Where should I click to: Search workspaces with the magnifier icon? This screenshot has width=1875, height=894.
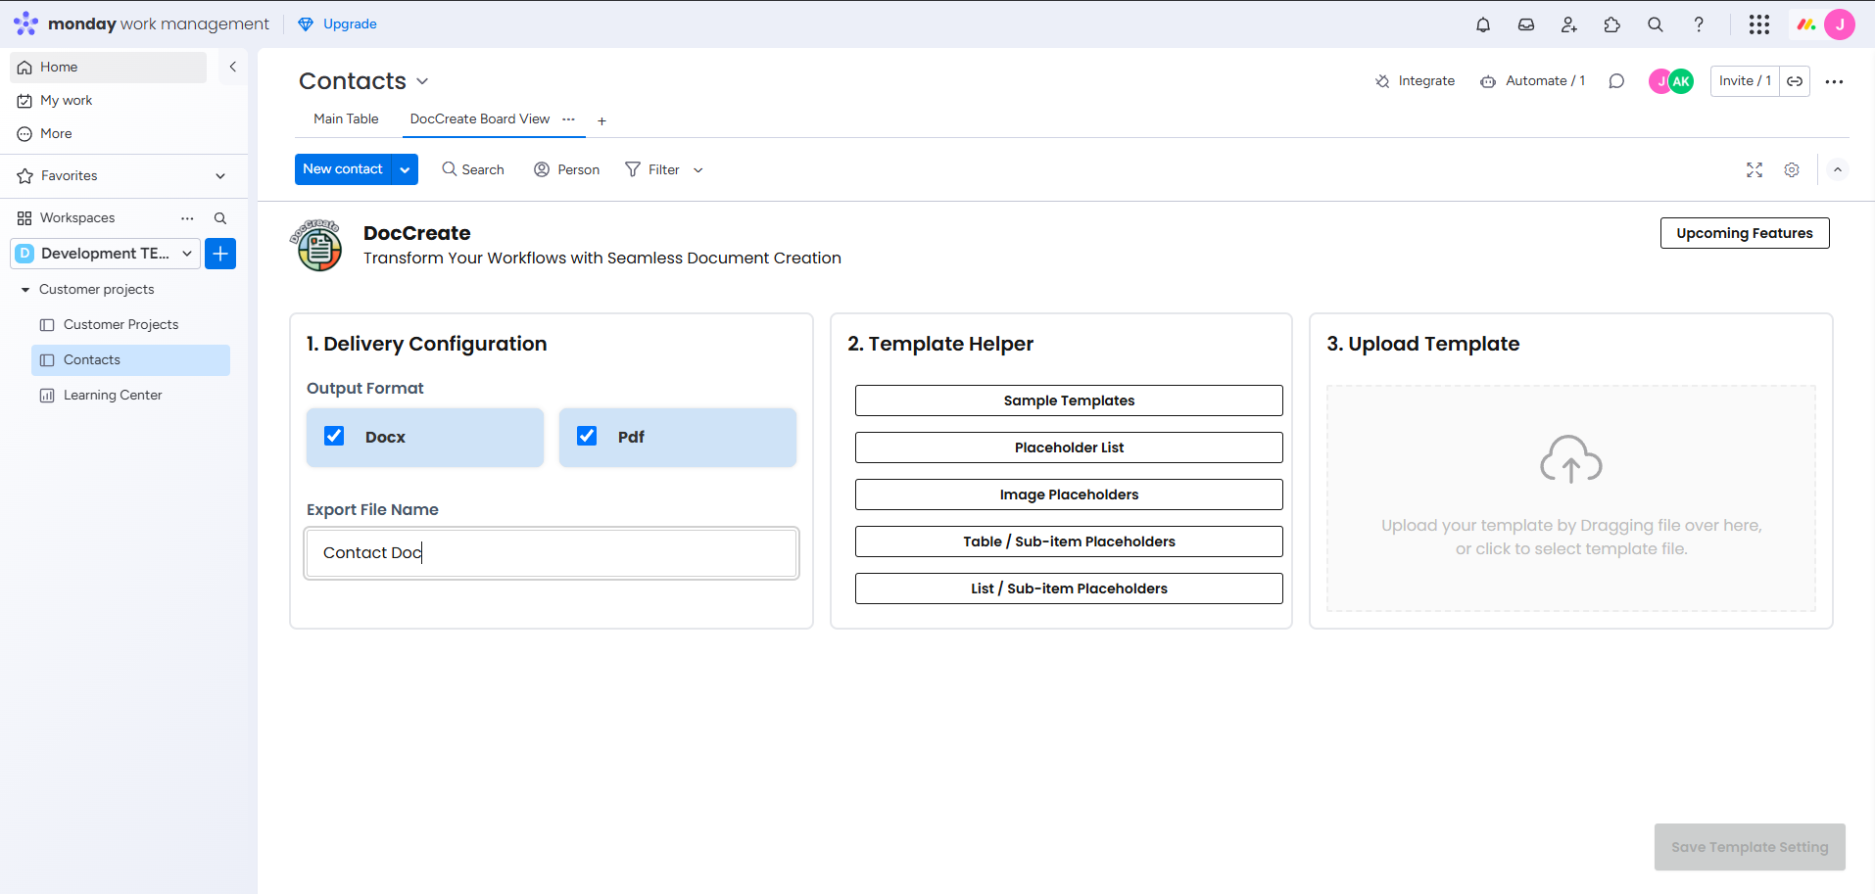[x=220, y=218]
